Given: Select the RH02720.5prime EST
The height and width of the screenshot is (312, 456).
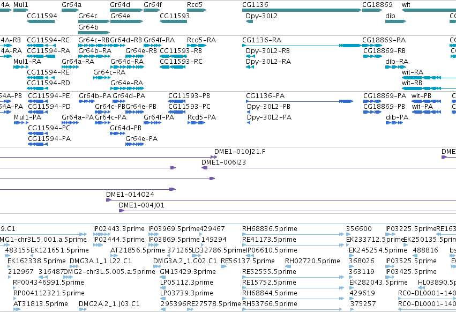Looking at the screenshot, I should pos(288,266).
